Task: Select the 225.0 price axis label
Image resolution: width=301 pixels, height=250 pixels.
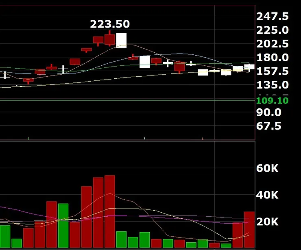Action: pos(273,30)
